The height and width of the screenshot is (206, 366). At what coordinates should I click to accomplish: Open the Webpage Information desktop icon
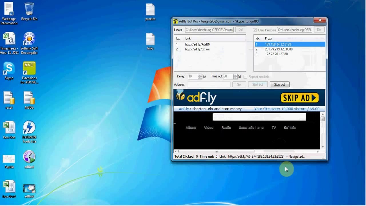(x=9, y=13)
